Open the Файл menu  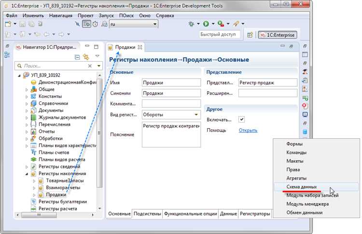tap(12, 16)
